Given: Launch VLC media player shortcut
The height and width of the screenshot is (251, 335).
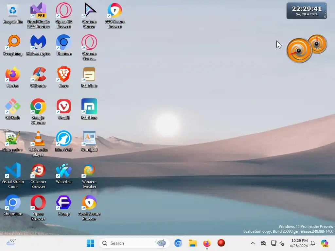Looking at the screenshot, I should click(x=38, y=143).
